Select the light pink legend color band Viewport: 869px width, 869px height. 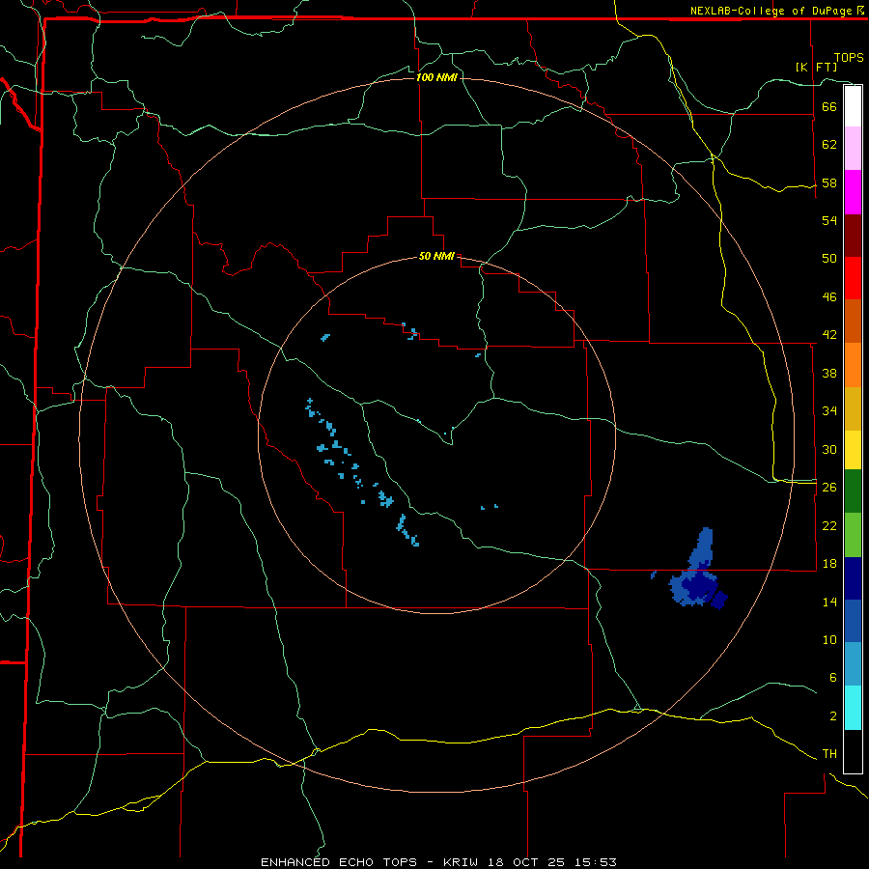click(x=853, y=149)
